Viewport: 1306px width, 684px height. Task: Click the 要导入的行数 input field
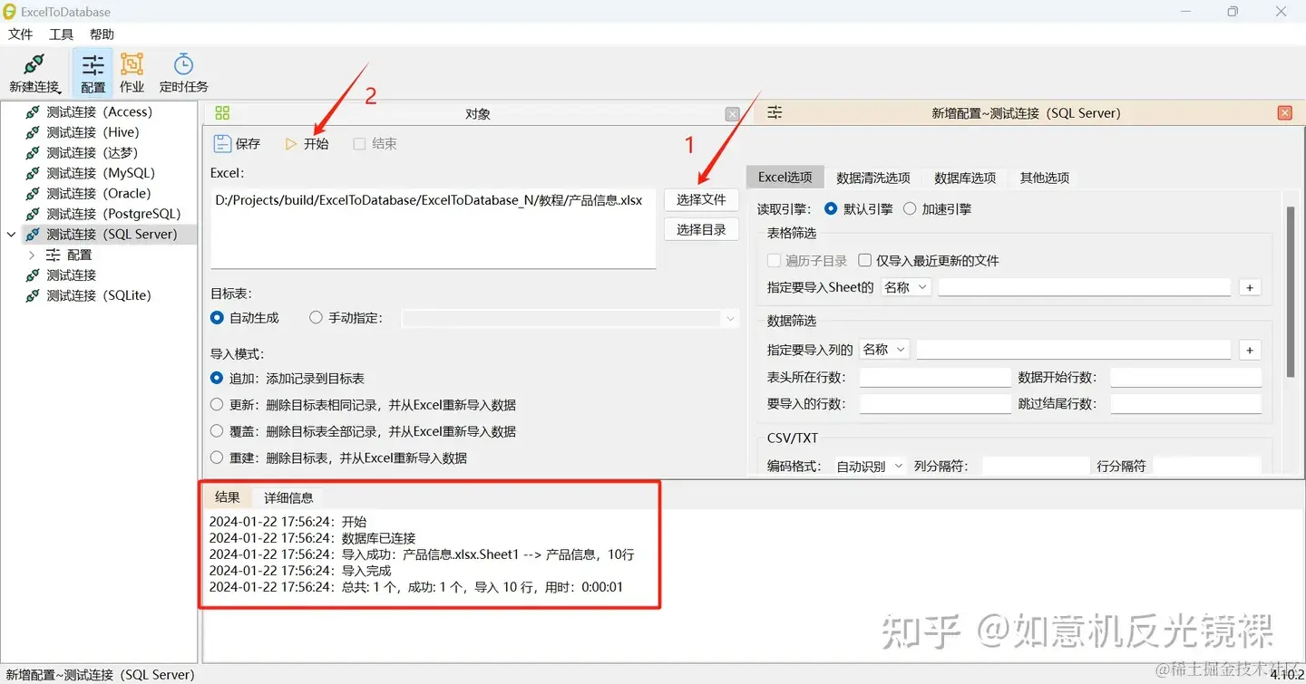(935, 404)
